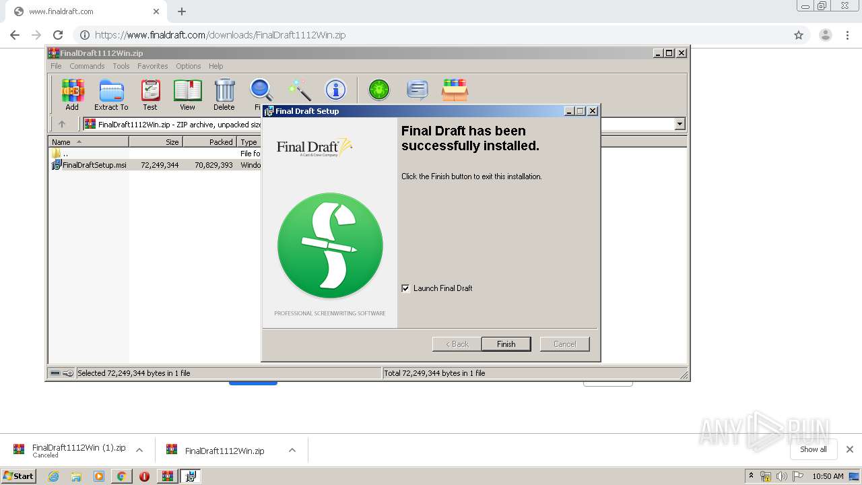The height and width of the screenshot is (485, 862).
Task: Sort the file list by Size column header
Action: pos(156,142)
